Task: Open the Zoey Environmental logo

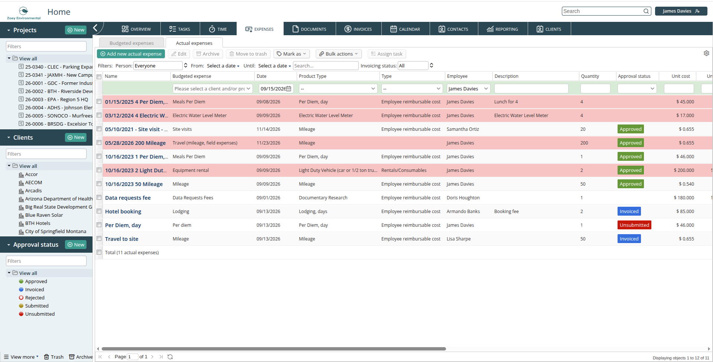Action: [x=24, y=13]
